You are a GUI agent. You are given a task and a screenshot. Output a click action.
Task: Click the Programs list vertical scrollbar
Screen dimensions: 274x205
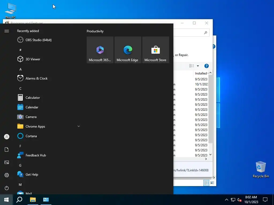[x=210, y=109]
